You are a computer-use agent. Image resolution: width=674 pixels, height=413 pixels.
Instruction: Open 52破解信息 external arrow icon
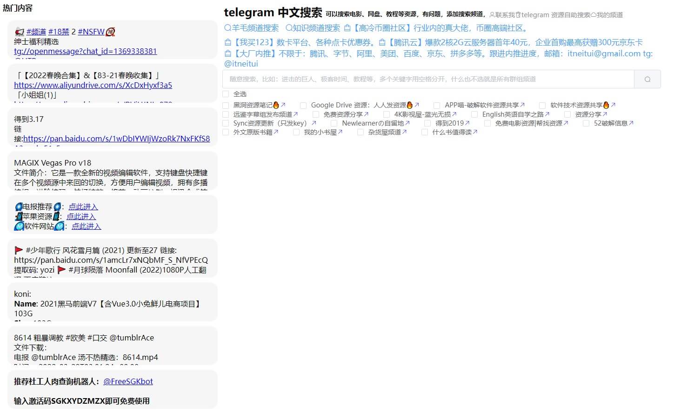tap(631, 123)
